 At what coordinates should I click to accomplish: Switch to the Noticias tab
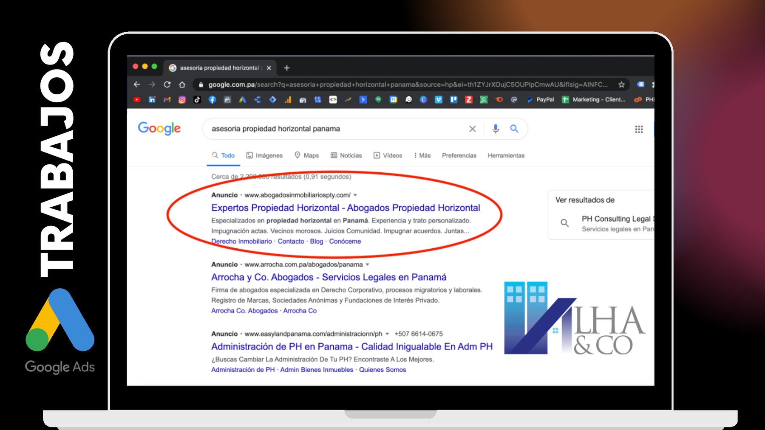346,155
